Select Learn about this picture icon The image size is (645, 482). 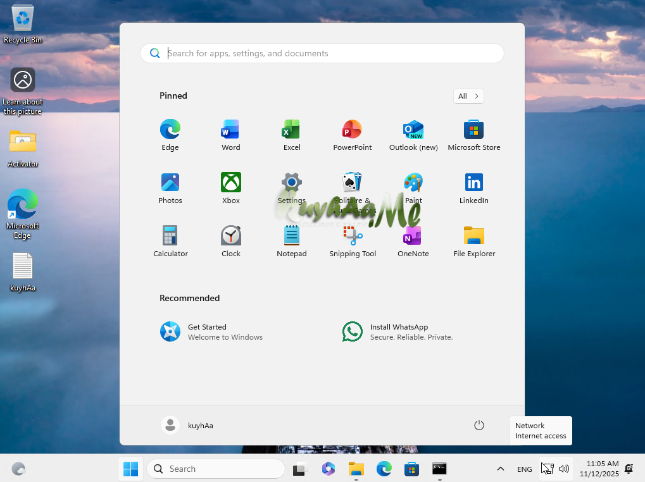(x=23, y=91)
